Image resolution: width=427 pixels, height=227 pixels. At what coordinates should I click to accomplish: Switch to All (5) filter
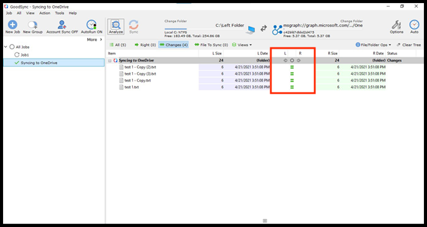point(118,45)
